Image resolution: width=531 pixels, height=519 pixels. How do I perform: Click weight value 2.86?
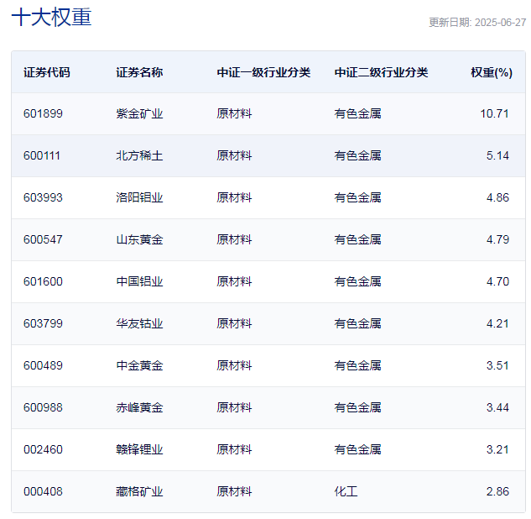pos(497,491)
